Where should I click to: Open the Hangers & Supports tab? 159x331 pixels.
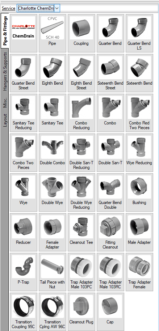5,71
